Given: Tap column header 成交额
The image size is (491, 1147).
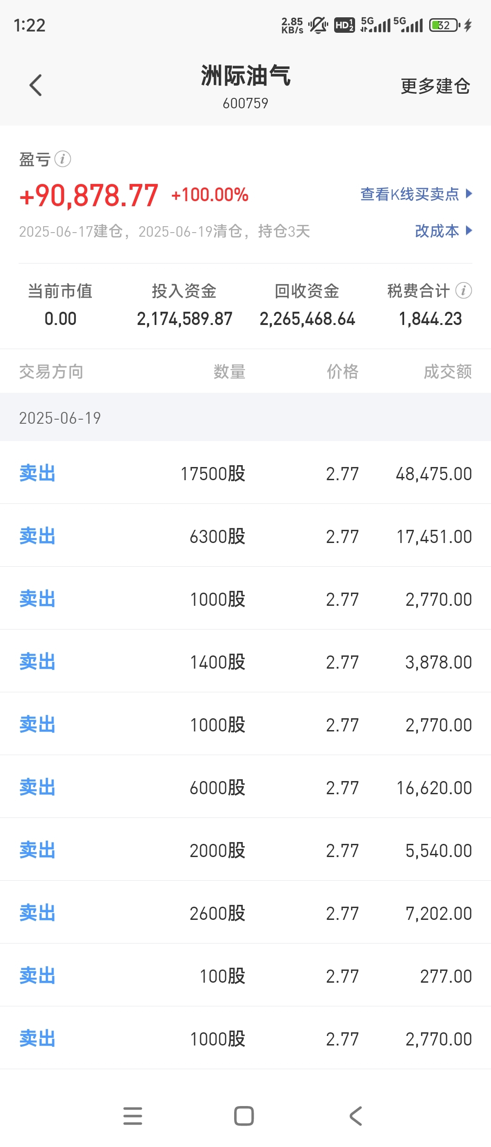Looking at the screenshot, I should click(448, 371).
